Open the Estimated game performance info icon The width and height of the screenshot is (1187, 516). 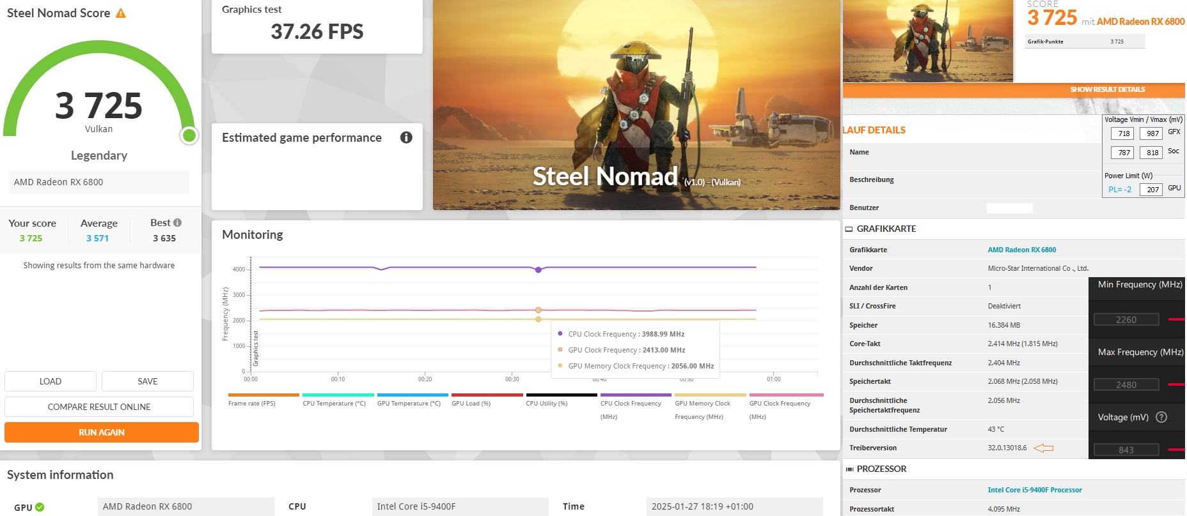[406, 137]
